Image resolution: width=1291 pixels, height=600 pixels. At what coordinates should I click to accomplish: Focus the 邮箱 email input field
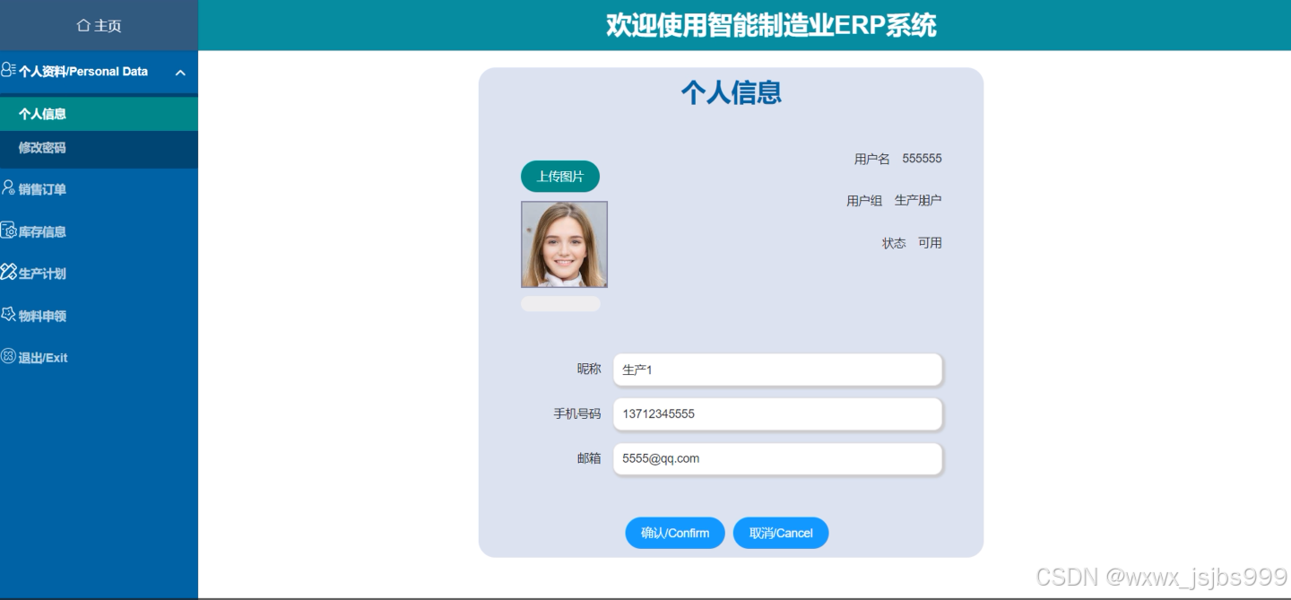coord(777,458)
